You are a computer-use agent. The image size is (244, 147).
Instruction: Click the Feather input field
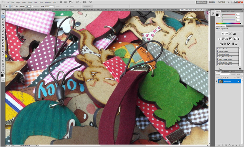[x=27, y=6]
